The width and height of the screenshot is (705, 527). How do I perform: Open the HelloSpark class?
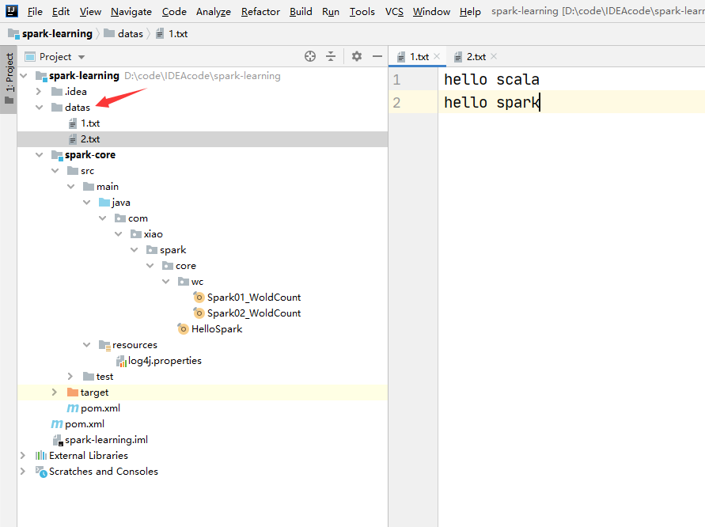click(x=217, y=328)
